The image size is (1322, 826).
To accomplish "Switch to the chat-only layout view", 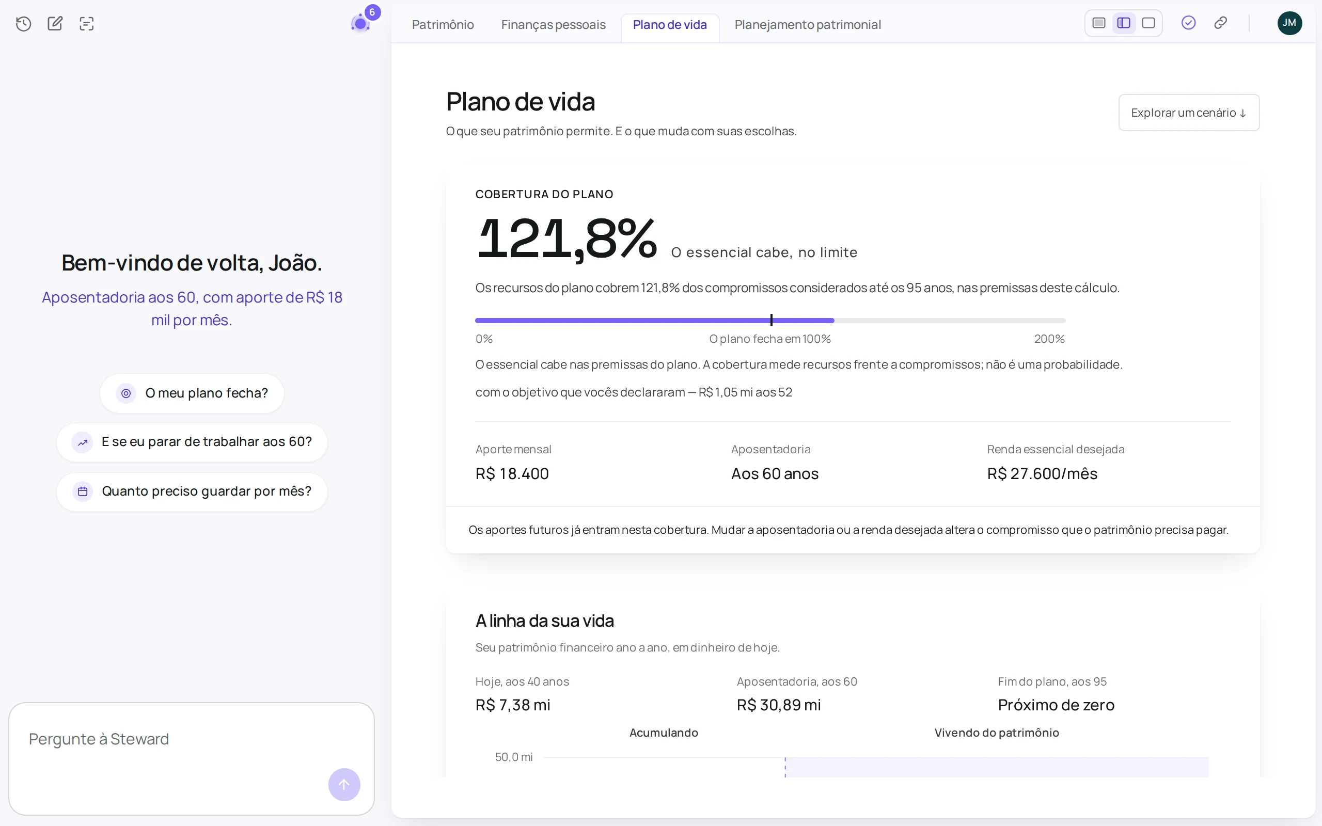I will click(1098, 23).
